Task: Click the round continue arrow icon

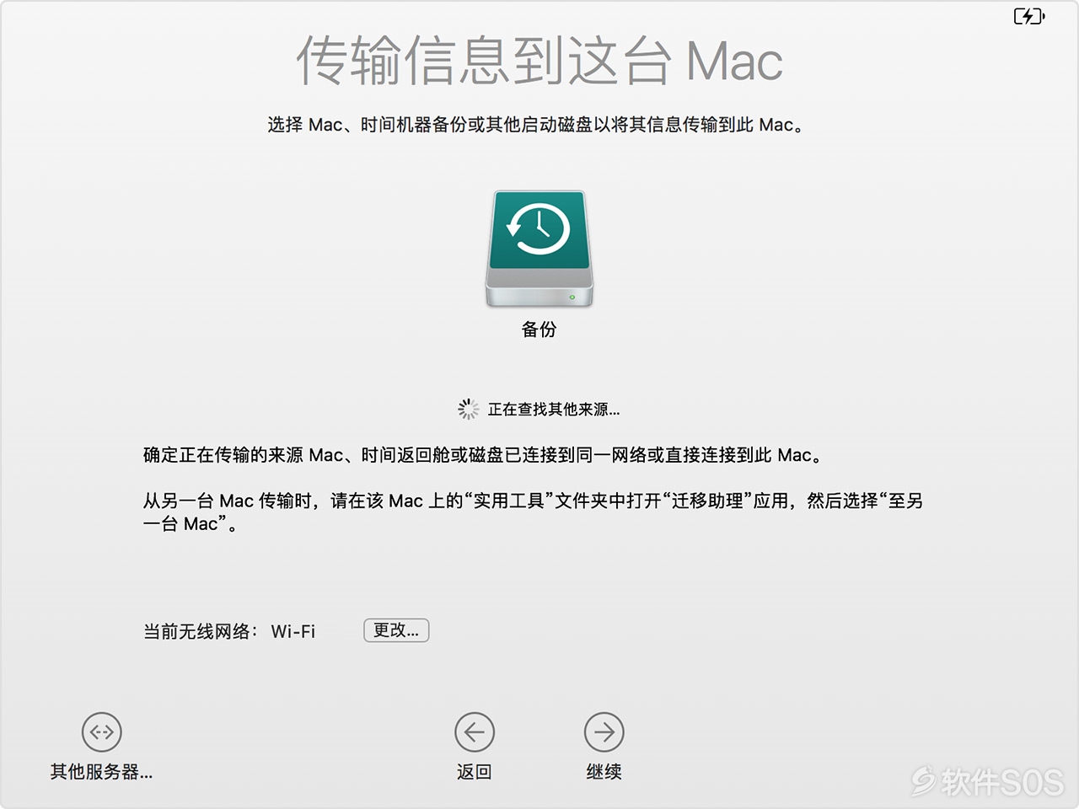Action: tap(604, 732)
